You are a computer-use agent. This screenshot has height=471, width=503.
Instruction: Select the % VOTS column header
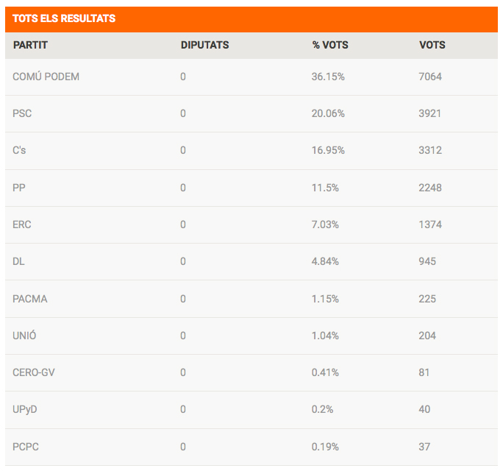pyautogui.click(x=330, y=45)
